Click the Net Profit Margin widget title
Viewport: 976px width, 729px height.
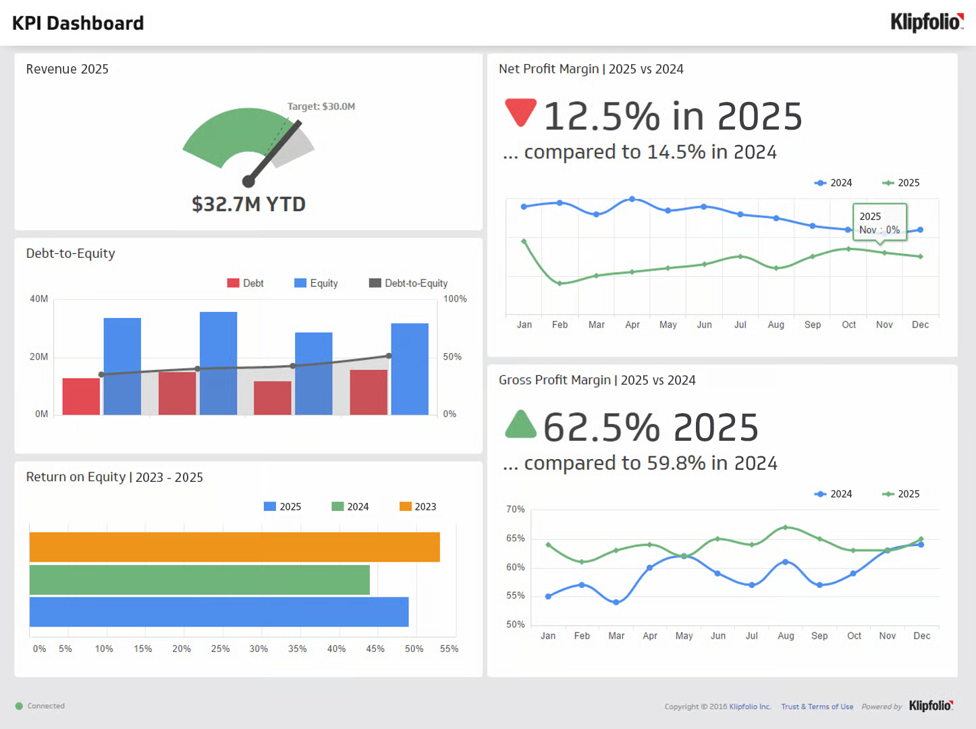click(x=591, y=69)
